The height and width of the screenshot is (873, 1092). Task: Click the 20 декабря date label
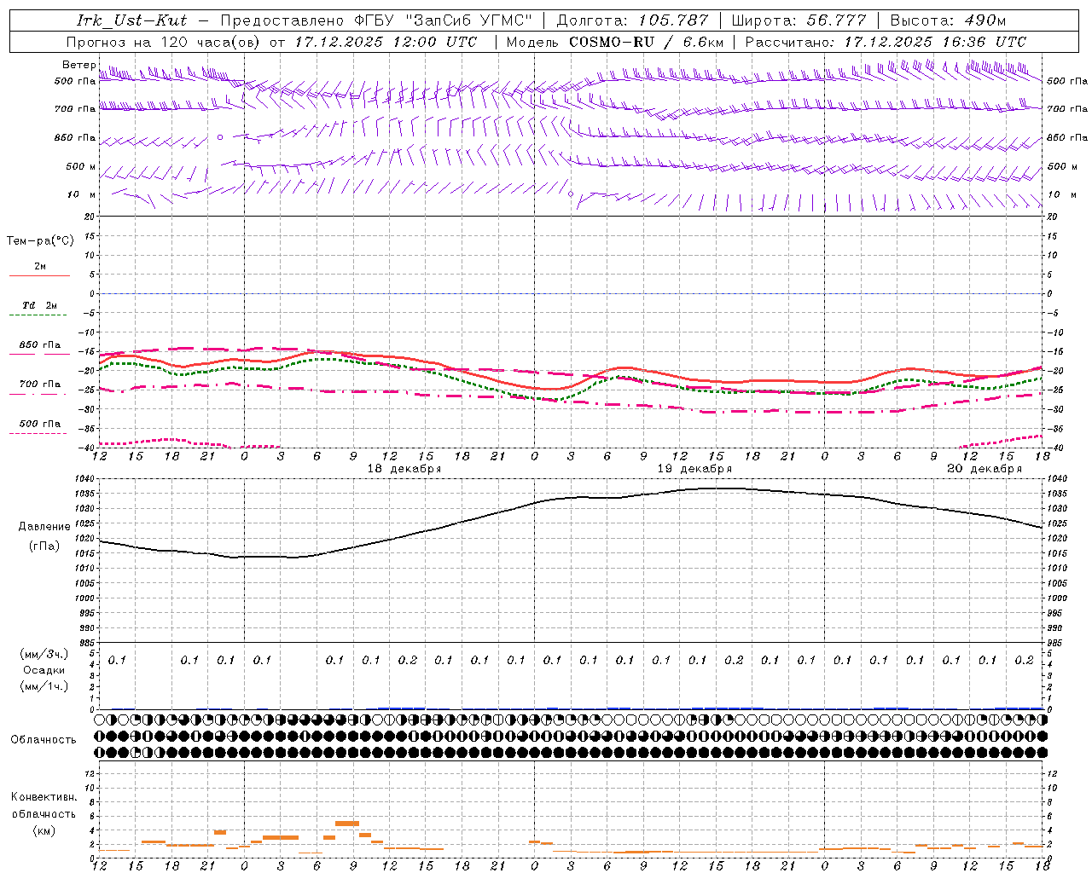(985, 469)
